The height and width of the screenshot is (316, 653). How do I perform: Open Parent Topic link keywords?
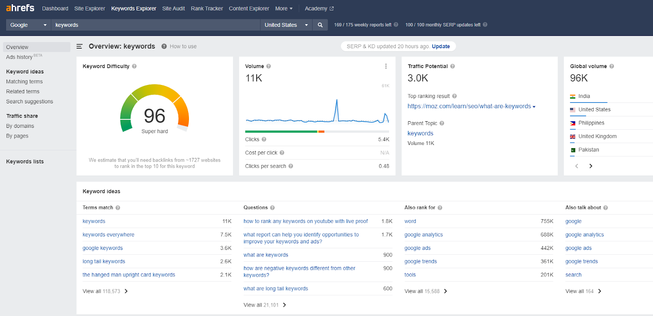pos(420,134)
